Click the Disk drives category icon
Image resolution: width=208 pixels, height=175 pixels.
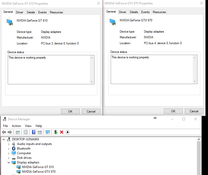pyautogui.click(x=14, y=158)
